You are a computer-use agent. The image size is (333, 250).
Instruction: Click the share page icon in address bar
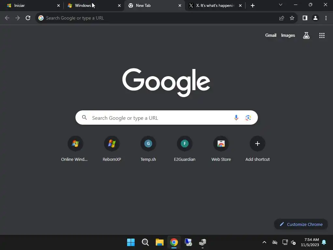click(282, 18)
